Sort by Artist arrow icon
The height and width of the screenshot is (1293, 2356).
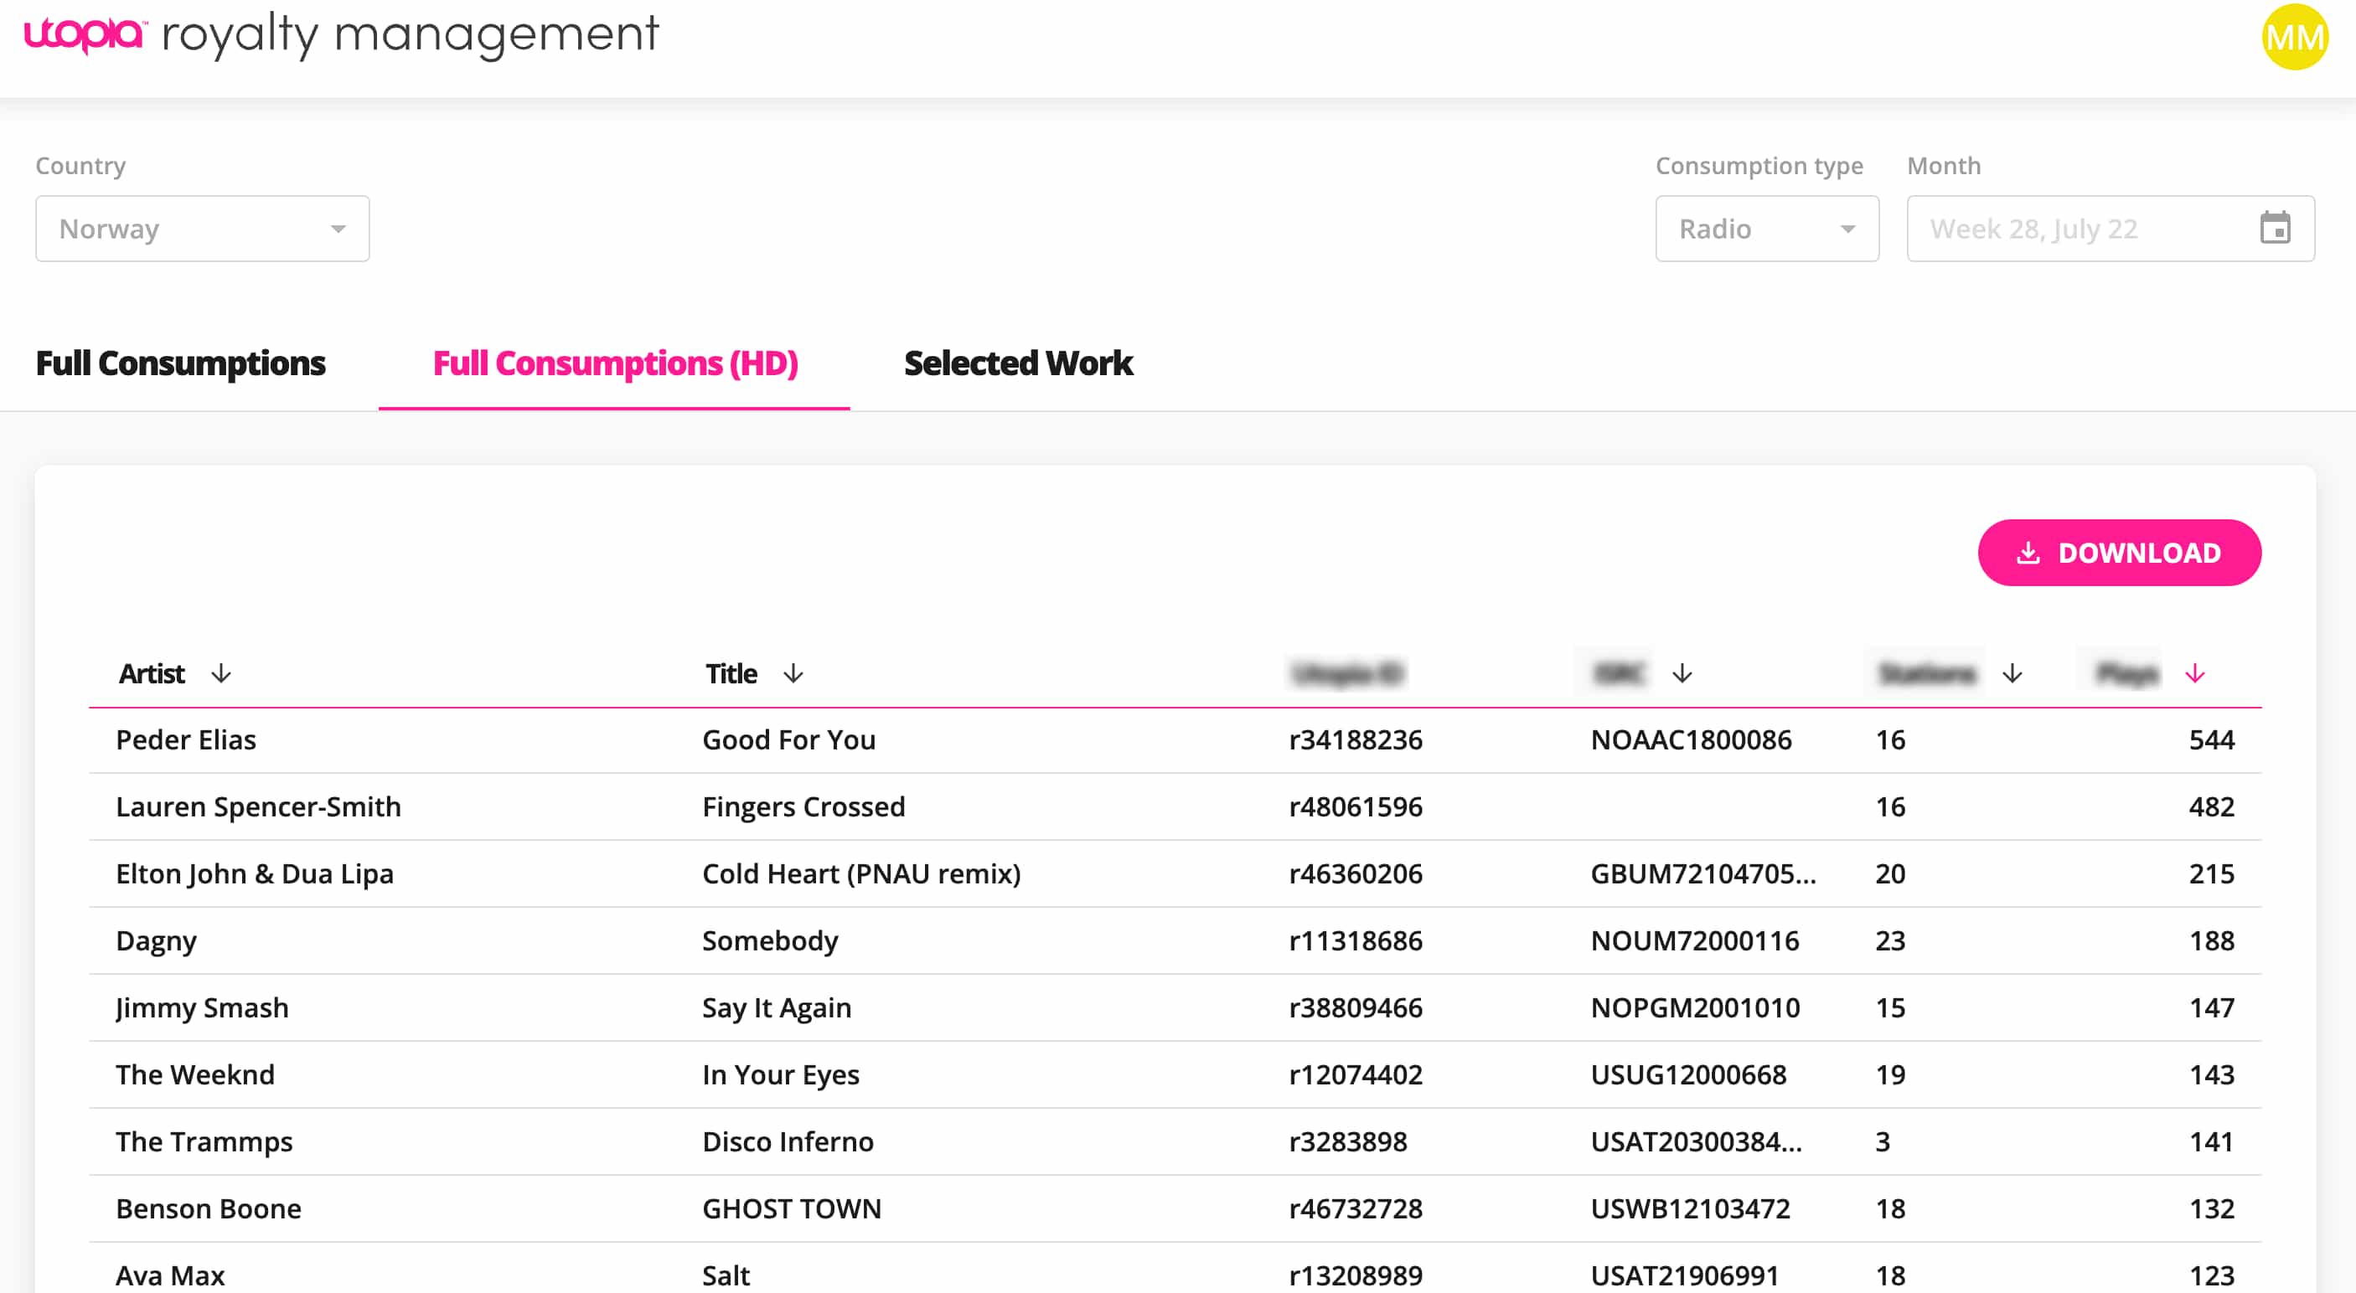point(220,674)
